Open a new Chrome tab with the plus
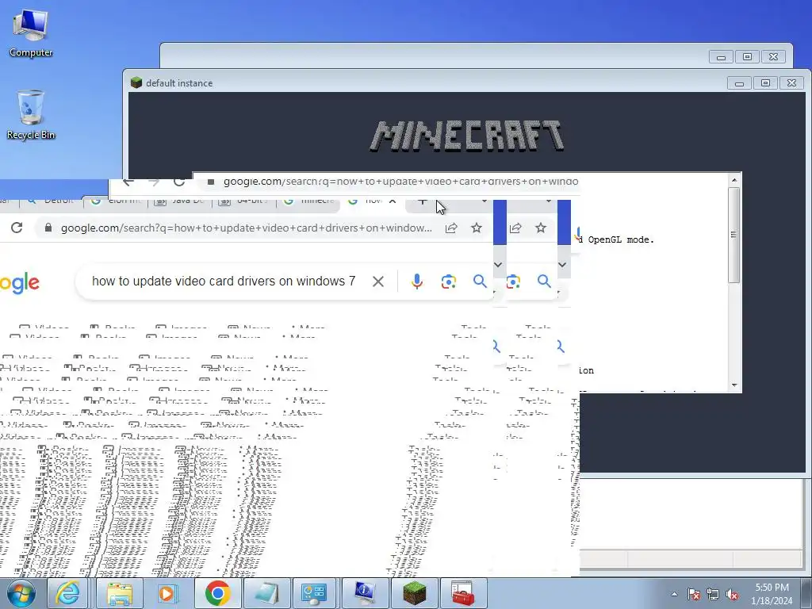 tap(423, 201)
